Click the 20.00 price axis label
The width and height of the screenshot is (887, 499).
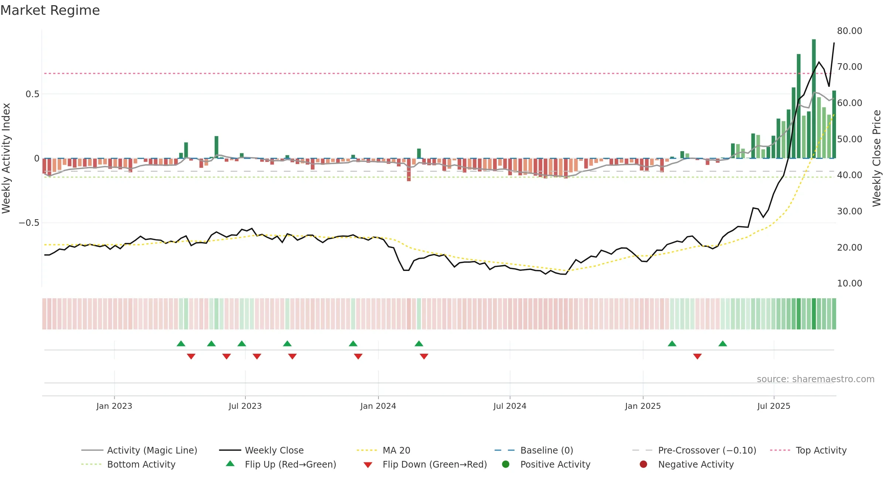(x=850, y=247)
